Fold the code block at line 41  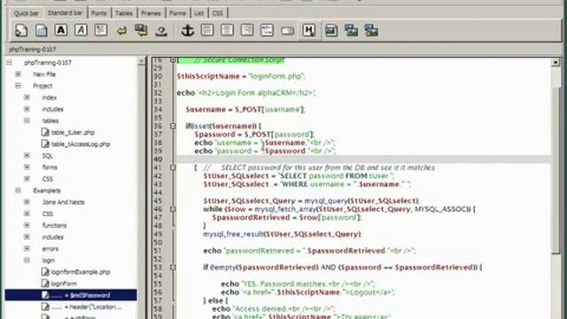(x=173, y=167)
